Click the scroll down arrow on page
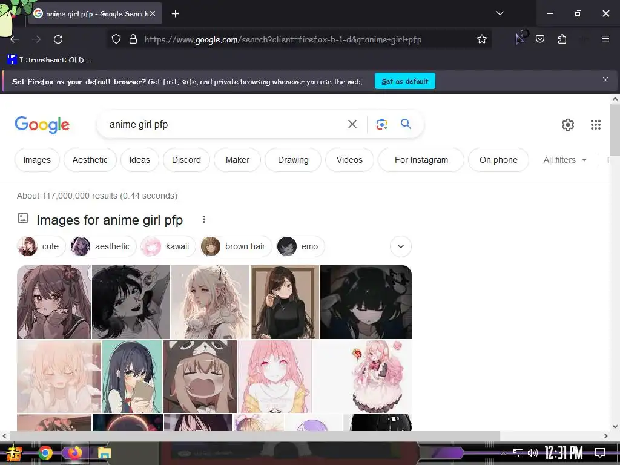Image resolution: width=620 pixels, height=465 pixels. point(615,426)
